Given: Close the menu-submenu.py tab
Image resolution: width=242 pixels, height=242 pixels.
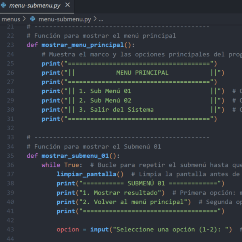Looking at the screenshot, I should pyautogui.click(x=68, y=5).
